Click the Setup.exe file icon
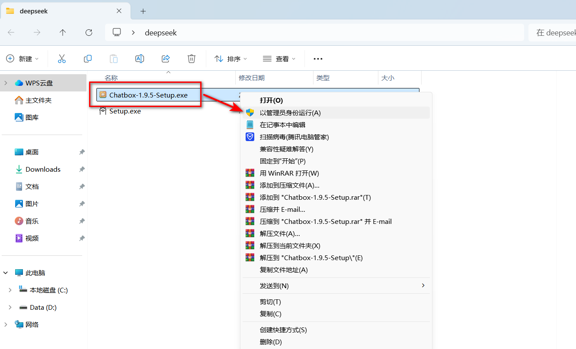Image resolution: width=576 pixels, height=349 pixels. [x=102, y=111]
